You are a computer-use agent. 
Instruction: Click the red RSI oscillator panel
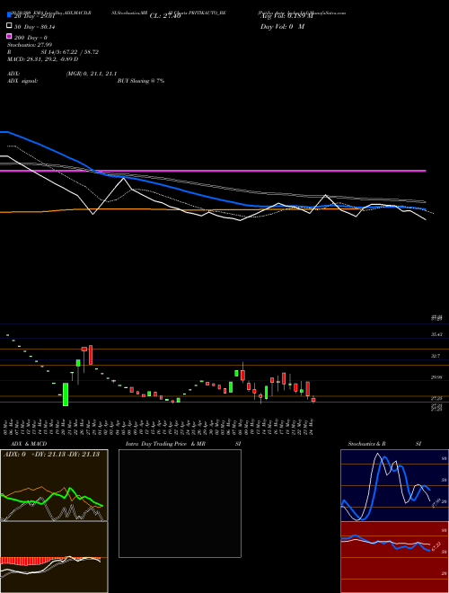click(x=394, y=557)
